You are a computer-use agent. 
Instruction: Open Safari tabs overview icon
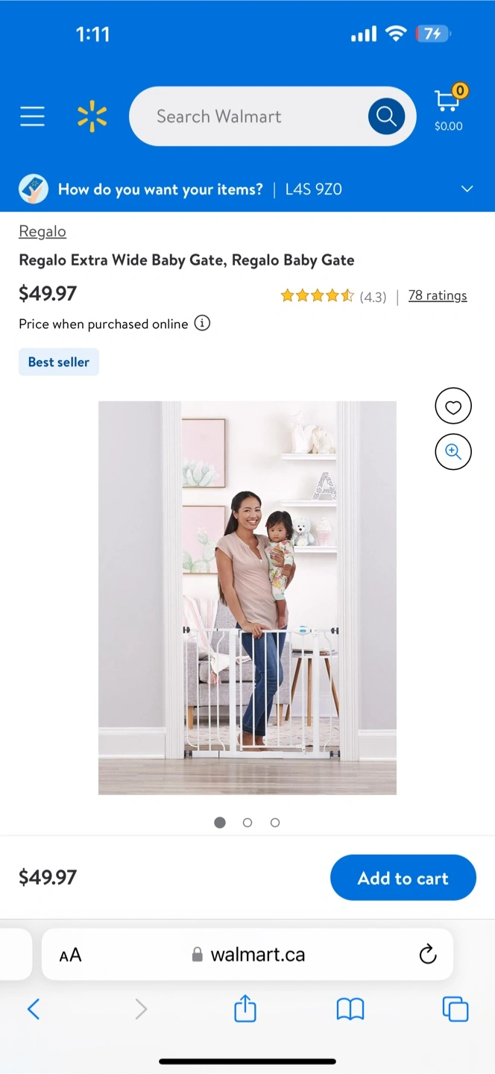point(455,1009)
